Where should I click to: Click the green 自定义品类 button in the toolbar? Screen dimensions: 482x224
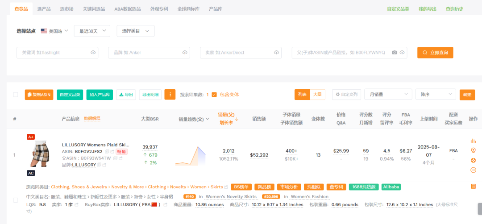click(70, 95)
